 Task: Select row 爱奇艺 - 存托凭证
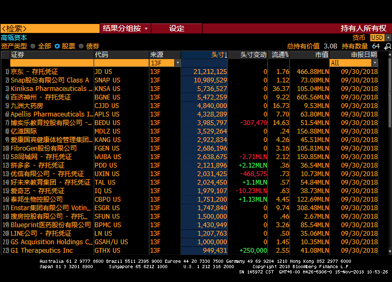[x=190, y=191]
